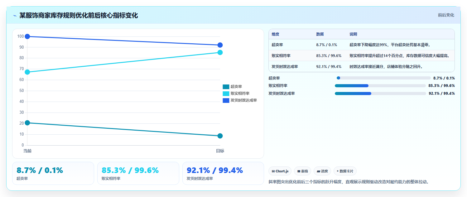This screenshot has width=467, height=197.
Task: Click the 超卖率 progress bar
Action: click(384, 78)
